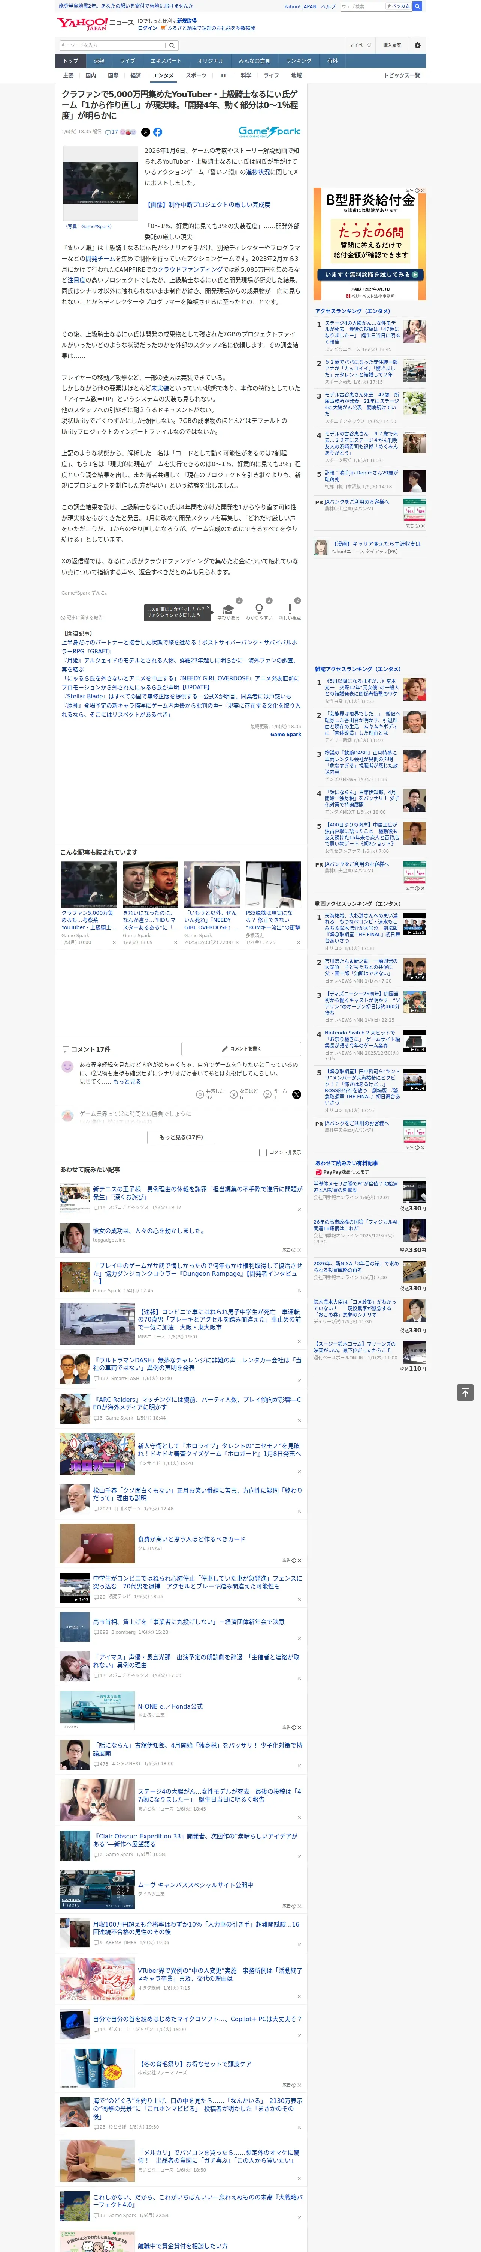Open video ranking item Nintendo Switch 2 大ヒット
Screen dimensions: 481x2252
(x=362, y=1039)
